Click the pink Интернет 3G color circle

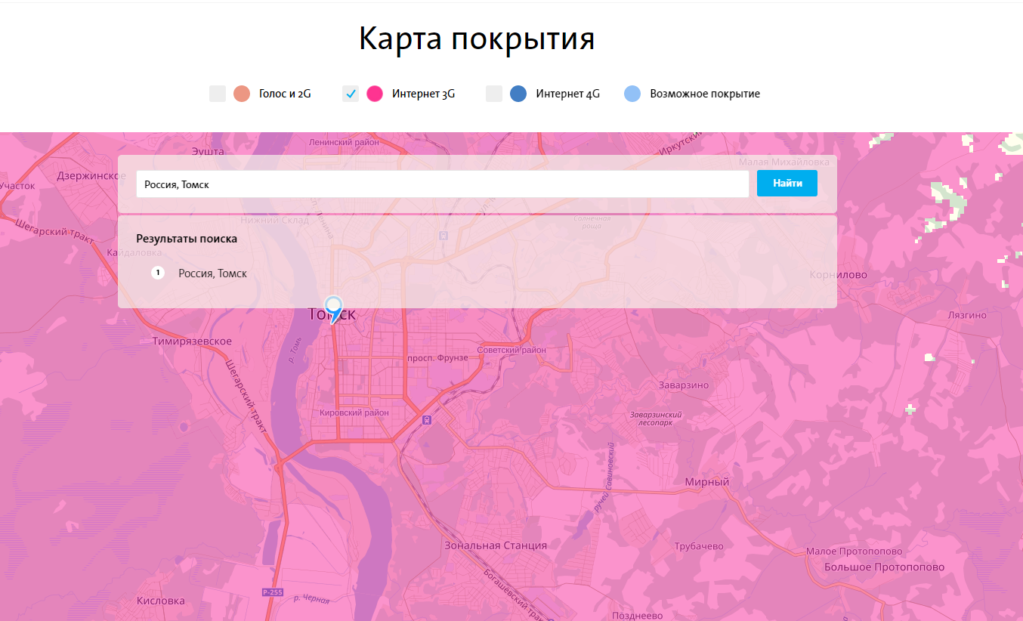[x=375, y=94]
